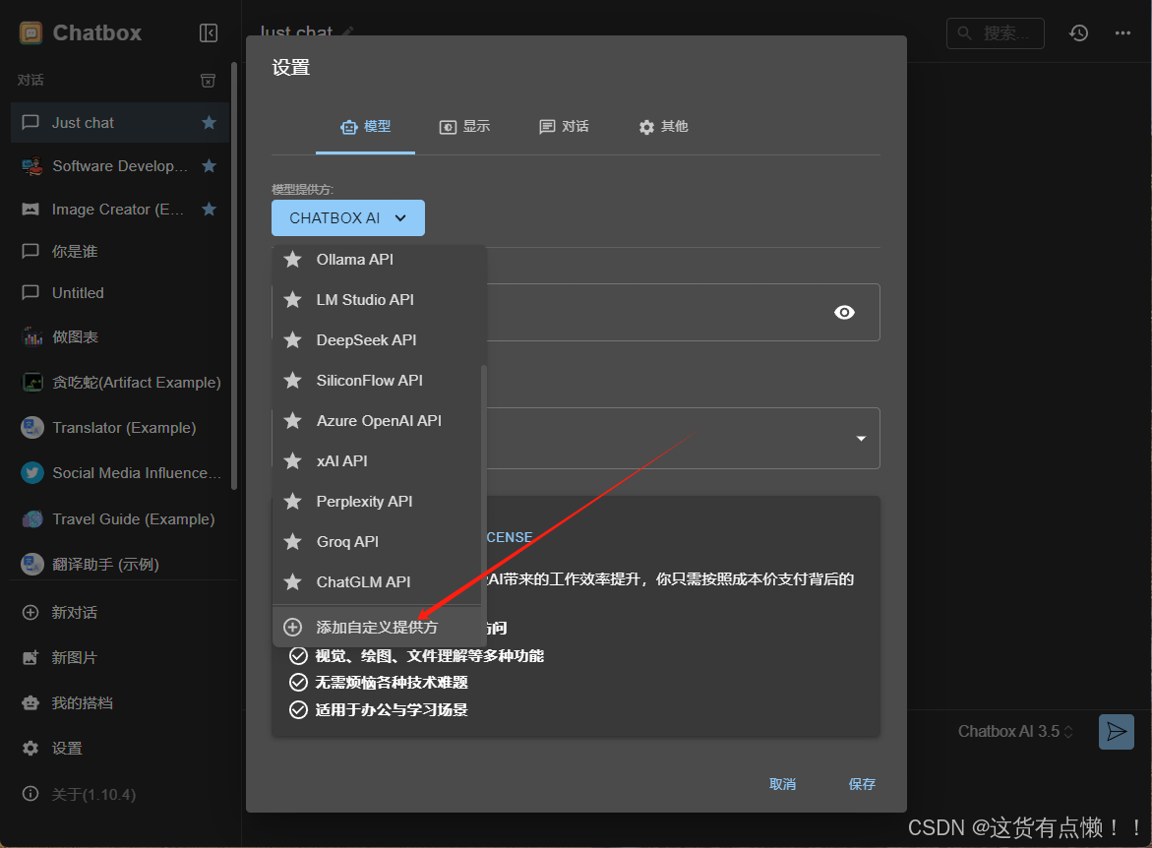Click the sidebar conversation list scrollbar
Viewport: 1152px width, 848px height.
click(x=234, y=275)
